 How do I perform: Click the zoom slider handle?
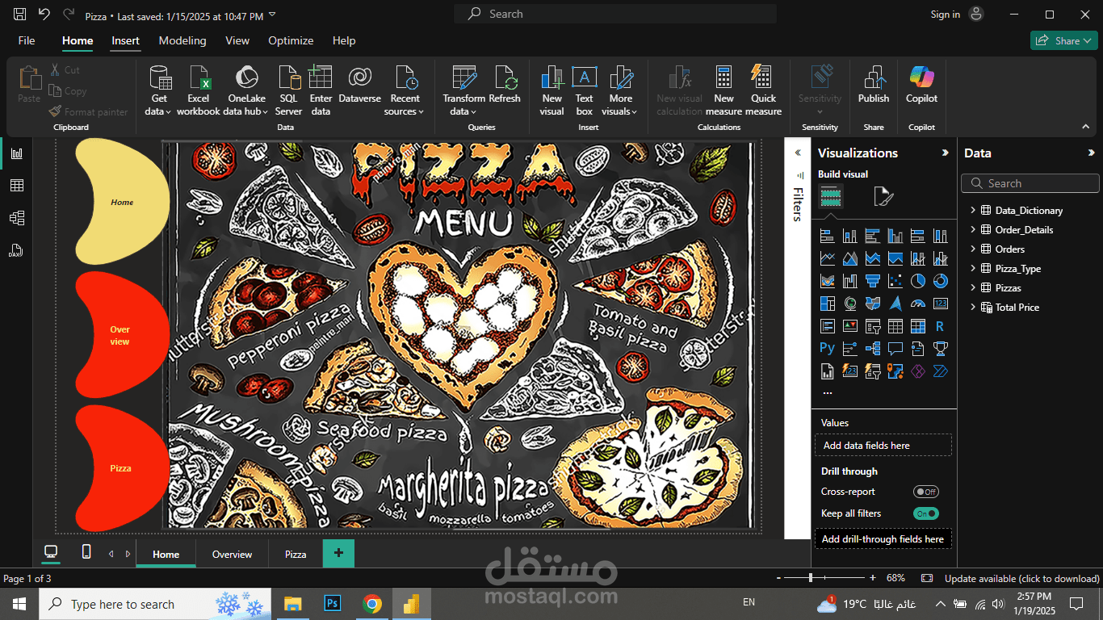[x=811, y=578]
